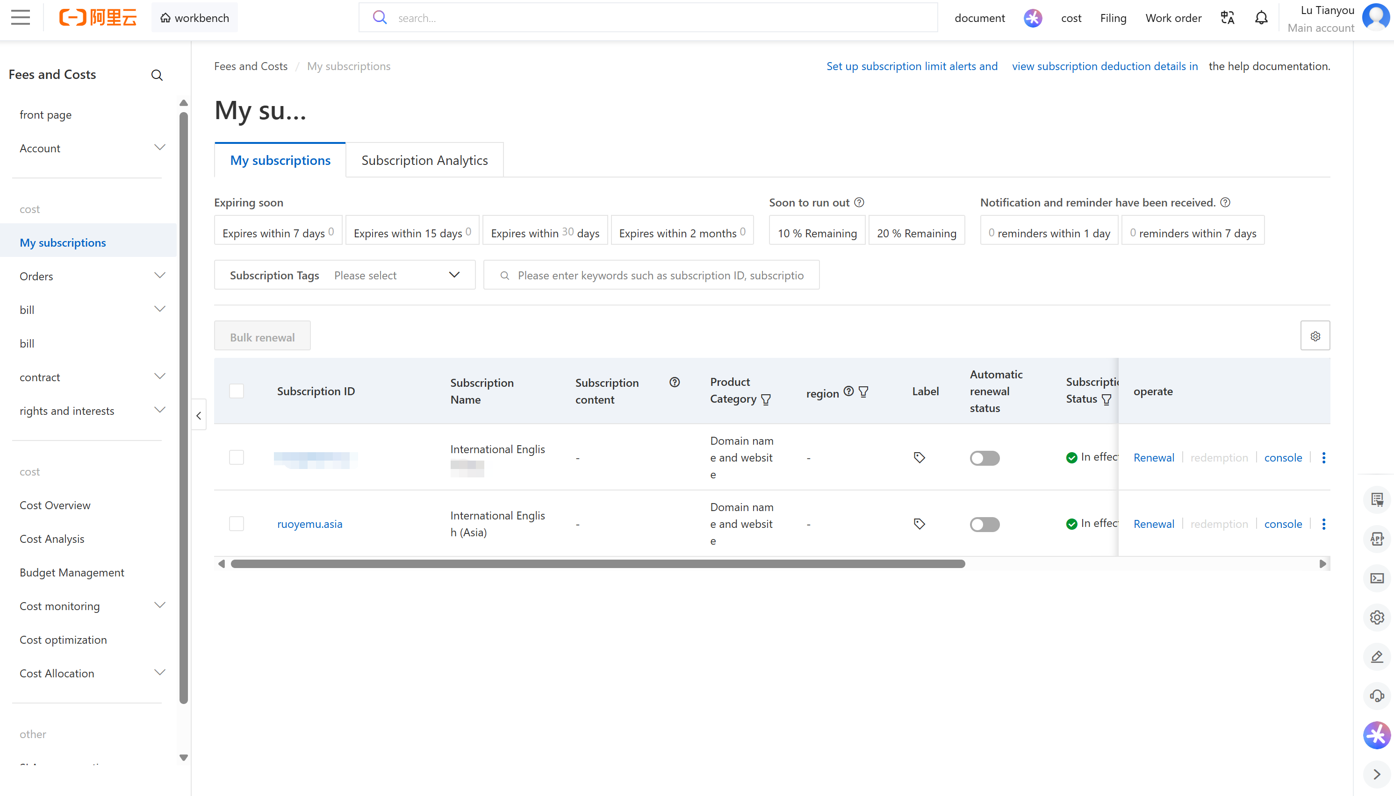Switch to My subscriptions tab

click(x=280, y=160)
